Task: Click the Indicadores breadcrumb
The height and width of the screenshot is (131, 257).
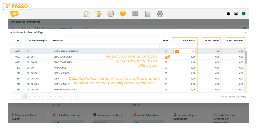Action: click(x=34, y=22)
